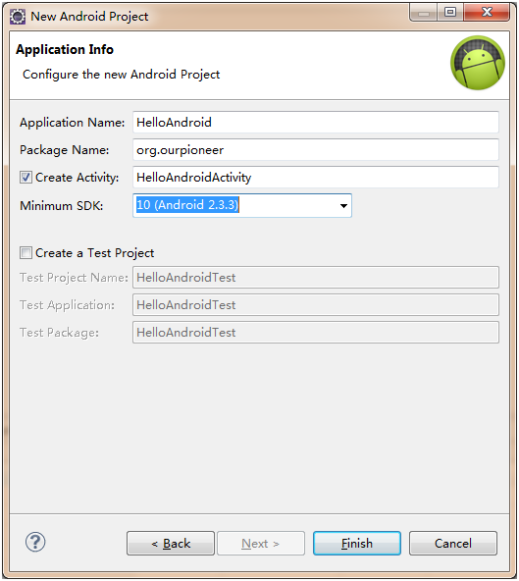Enable the Create a Test Project checkbox
519x581 pixels.
[x=26, y=253]
